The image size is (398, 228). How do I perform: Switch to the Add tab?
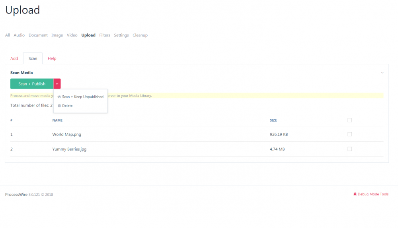[14, 58]
